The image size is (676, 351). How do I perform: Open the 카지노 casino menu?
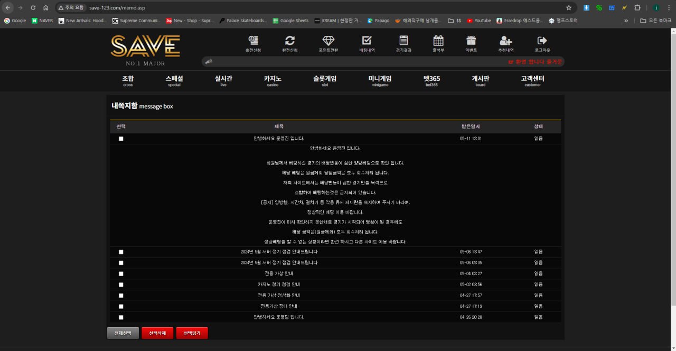273,81
